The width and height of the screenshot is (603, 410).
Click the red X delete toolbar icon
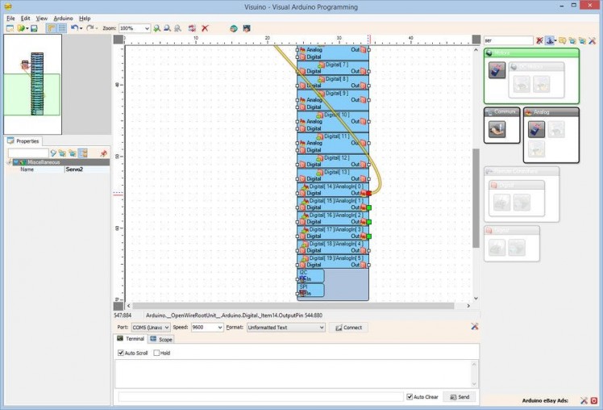(x=205, y=28)
